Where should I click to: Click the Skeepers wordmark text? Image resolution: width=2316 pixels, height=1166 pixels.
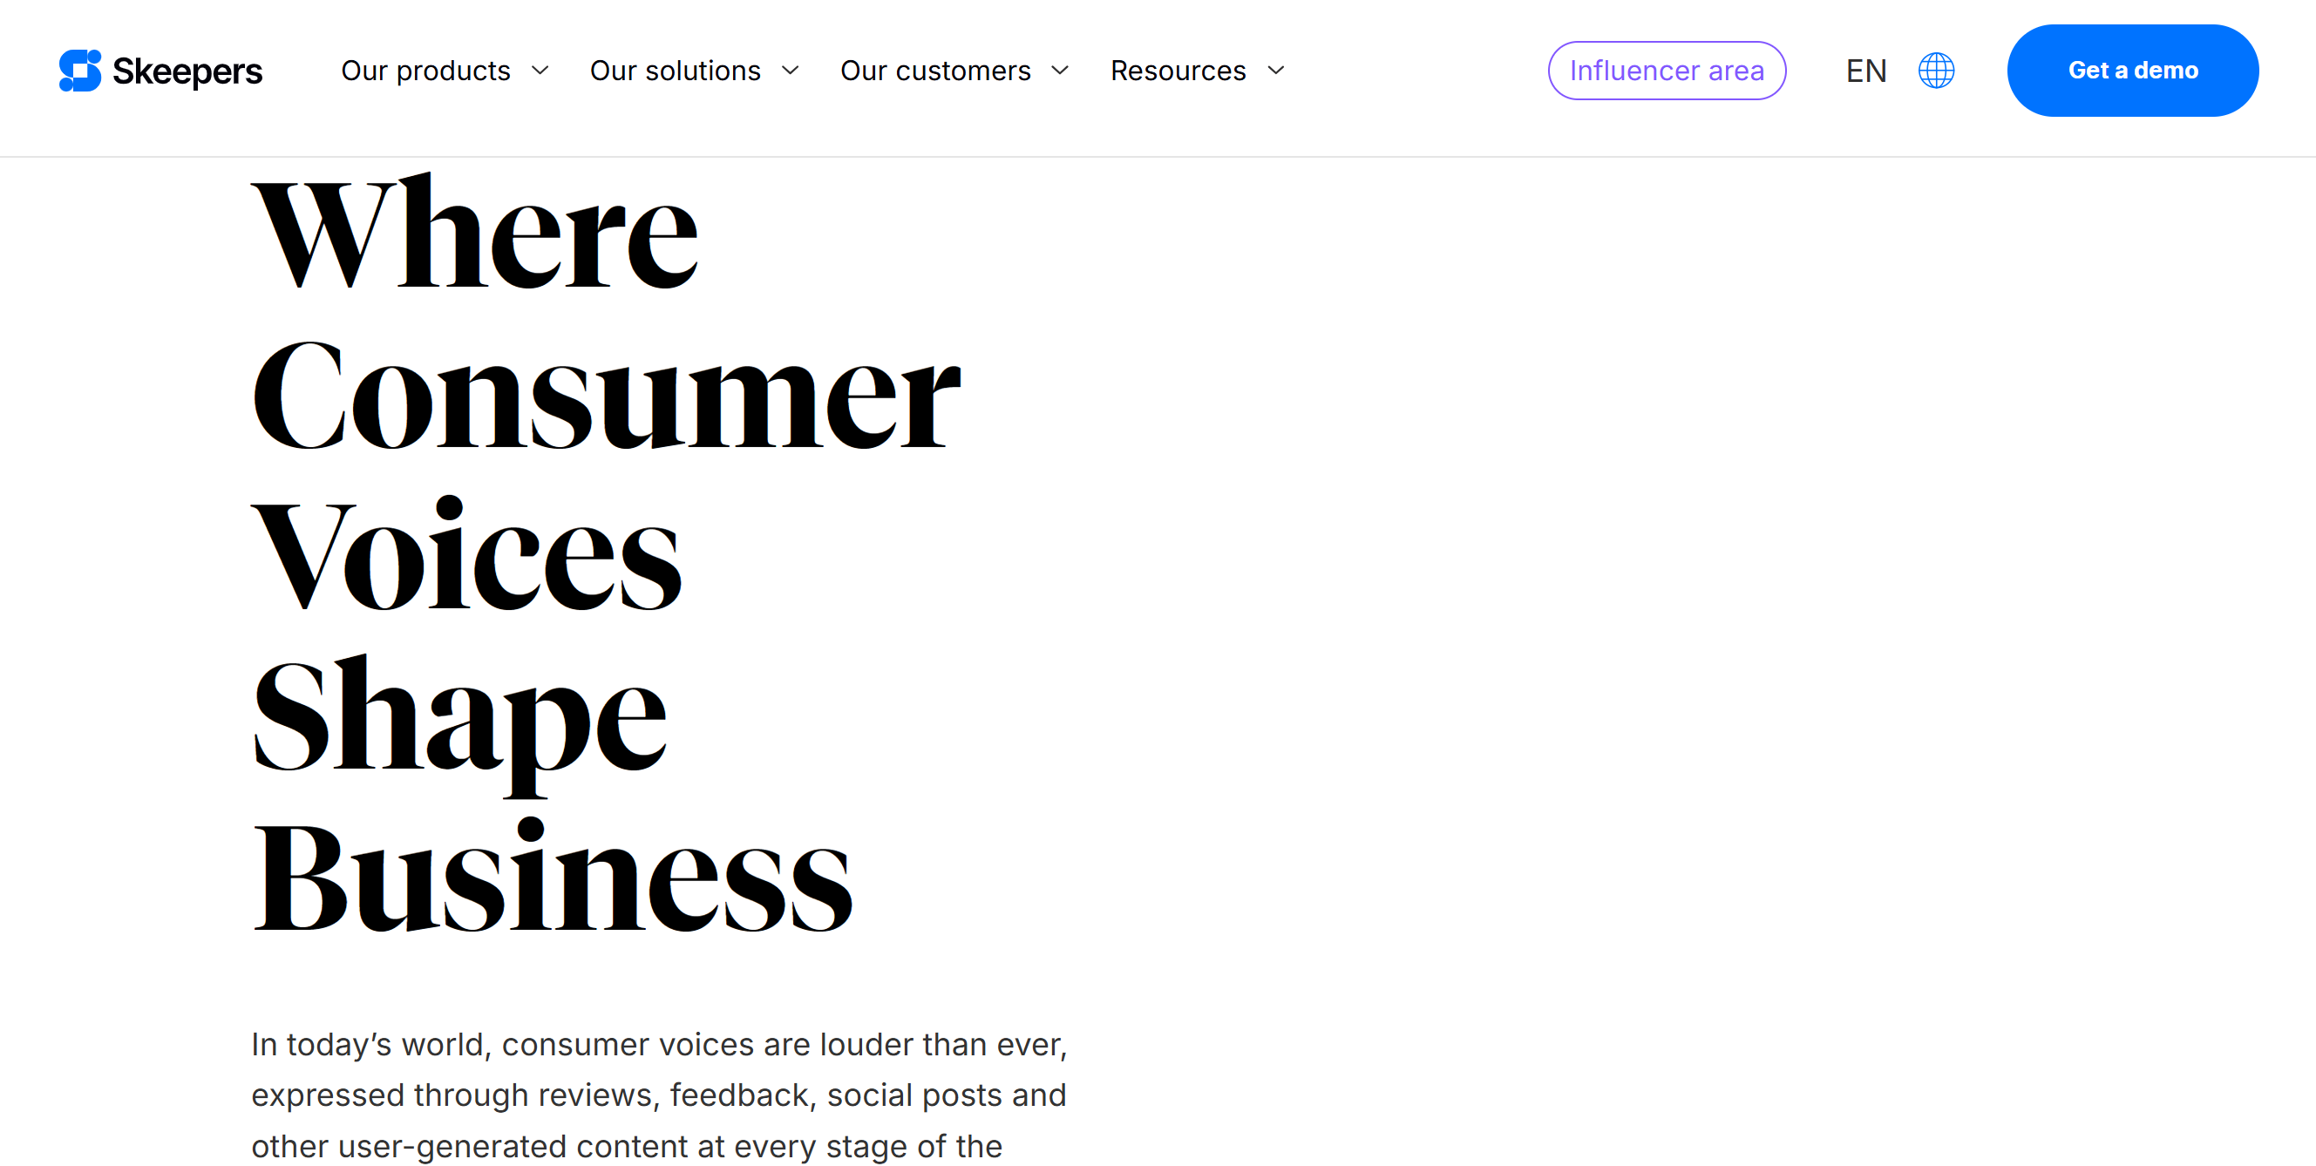[187, 71]
